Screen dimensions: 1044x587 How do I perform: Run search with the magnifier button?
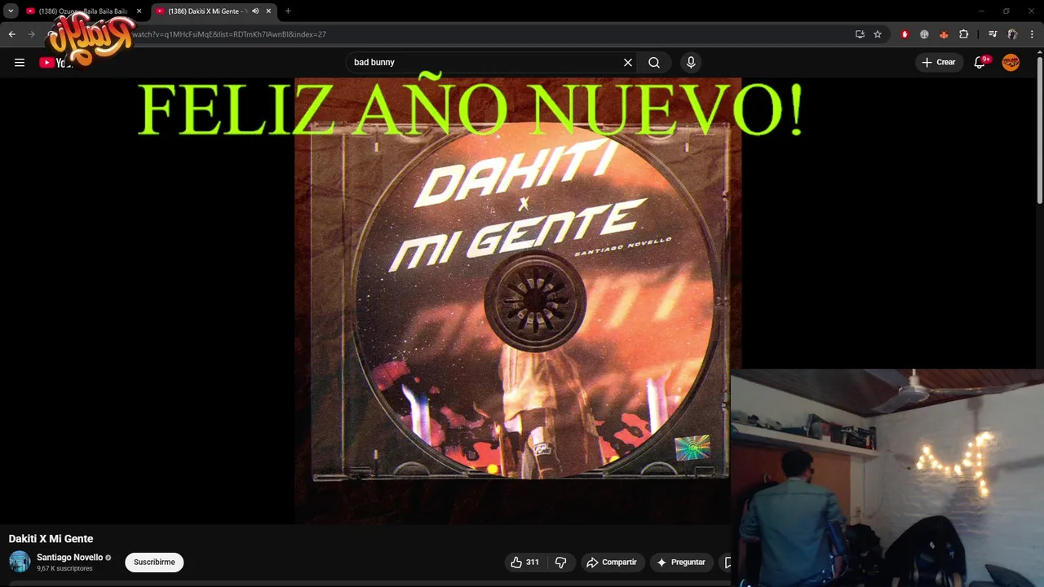(654, 62)
